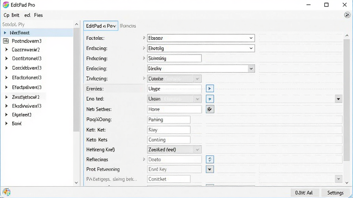Click the Pahiing input field

tap(169, 120)
